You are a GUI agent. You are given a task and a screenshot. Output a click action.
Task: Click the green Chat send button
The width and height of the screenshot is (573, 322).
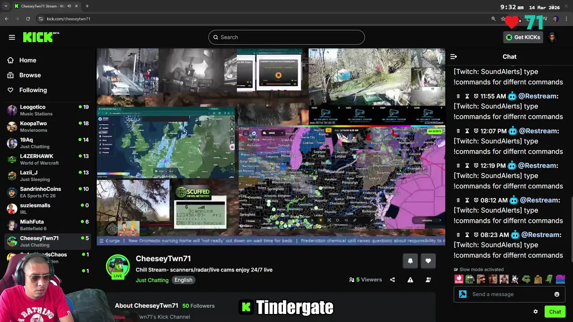pyautogui.click(x=555, y=312)
